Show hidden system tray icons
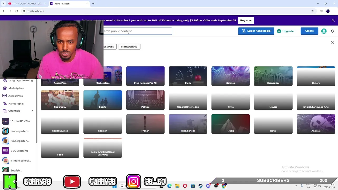The width and height of the screenshot is (338, 190). coord(296,186)
